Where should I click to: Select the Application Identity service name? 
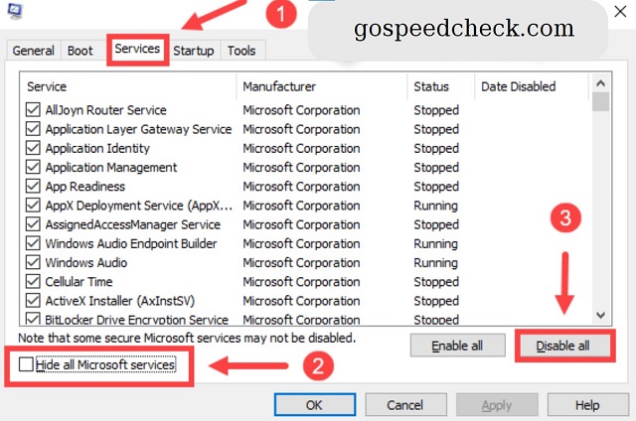point(97,148)
